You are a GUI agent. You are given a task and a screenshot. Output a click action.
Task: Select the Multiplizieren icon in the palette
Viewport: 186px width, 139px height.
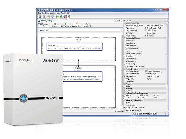139,98
